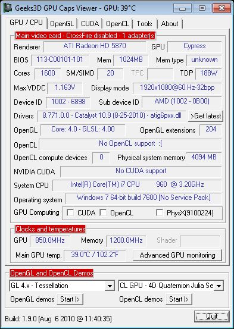Click the Mem type value unknown
The image size is (234, 329).
[204, 60]
